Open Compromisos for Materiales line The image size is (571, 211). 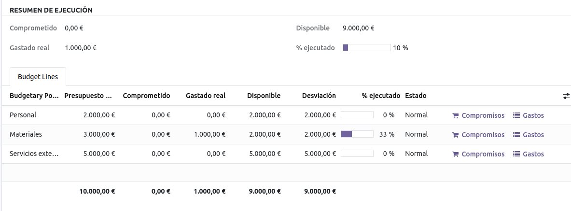[478, 135]
